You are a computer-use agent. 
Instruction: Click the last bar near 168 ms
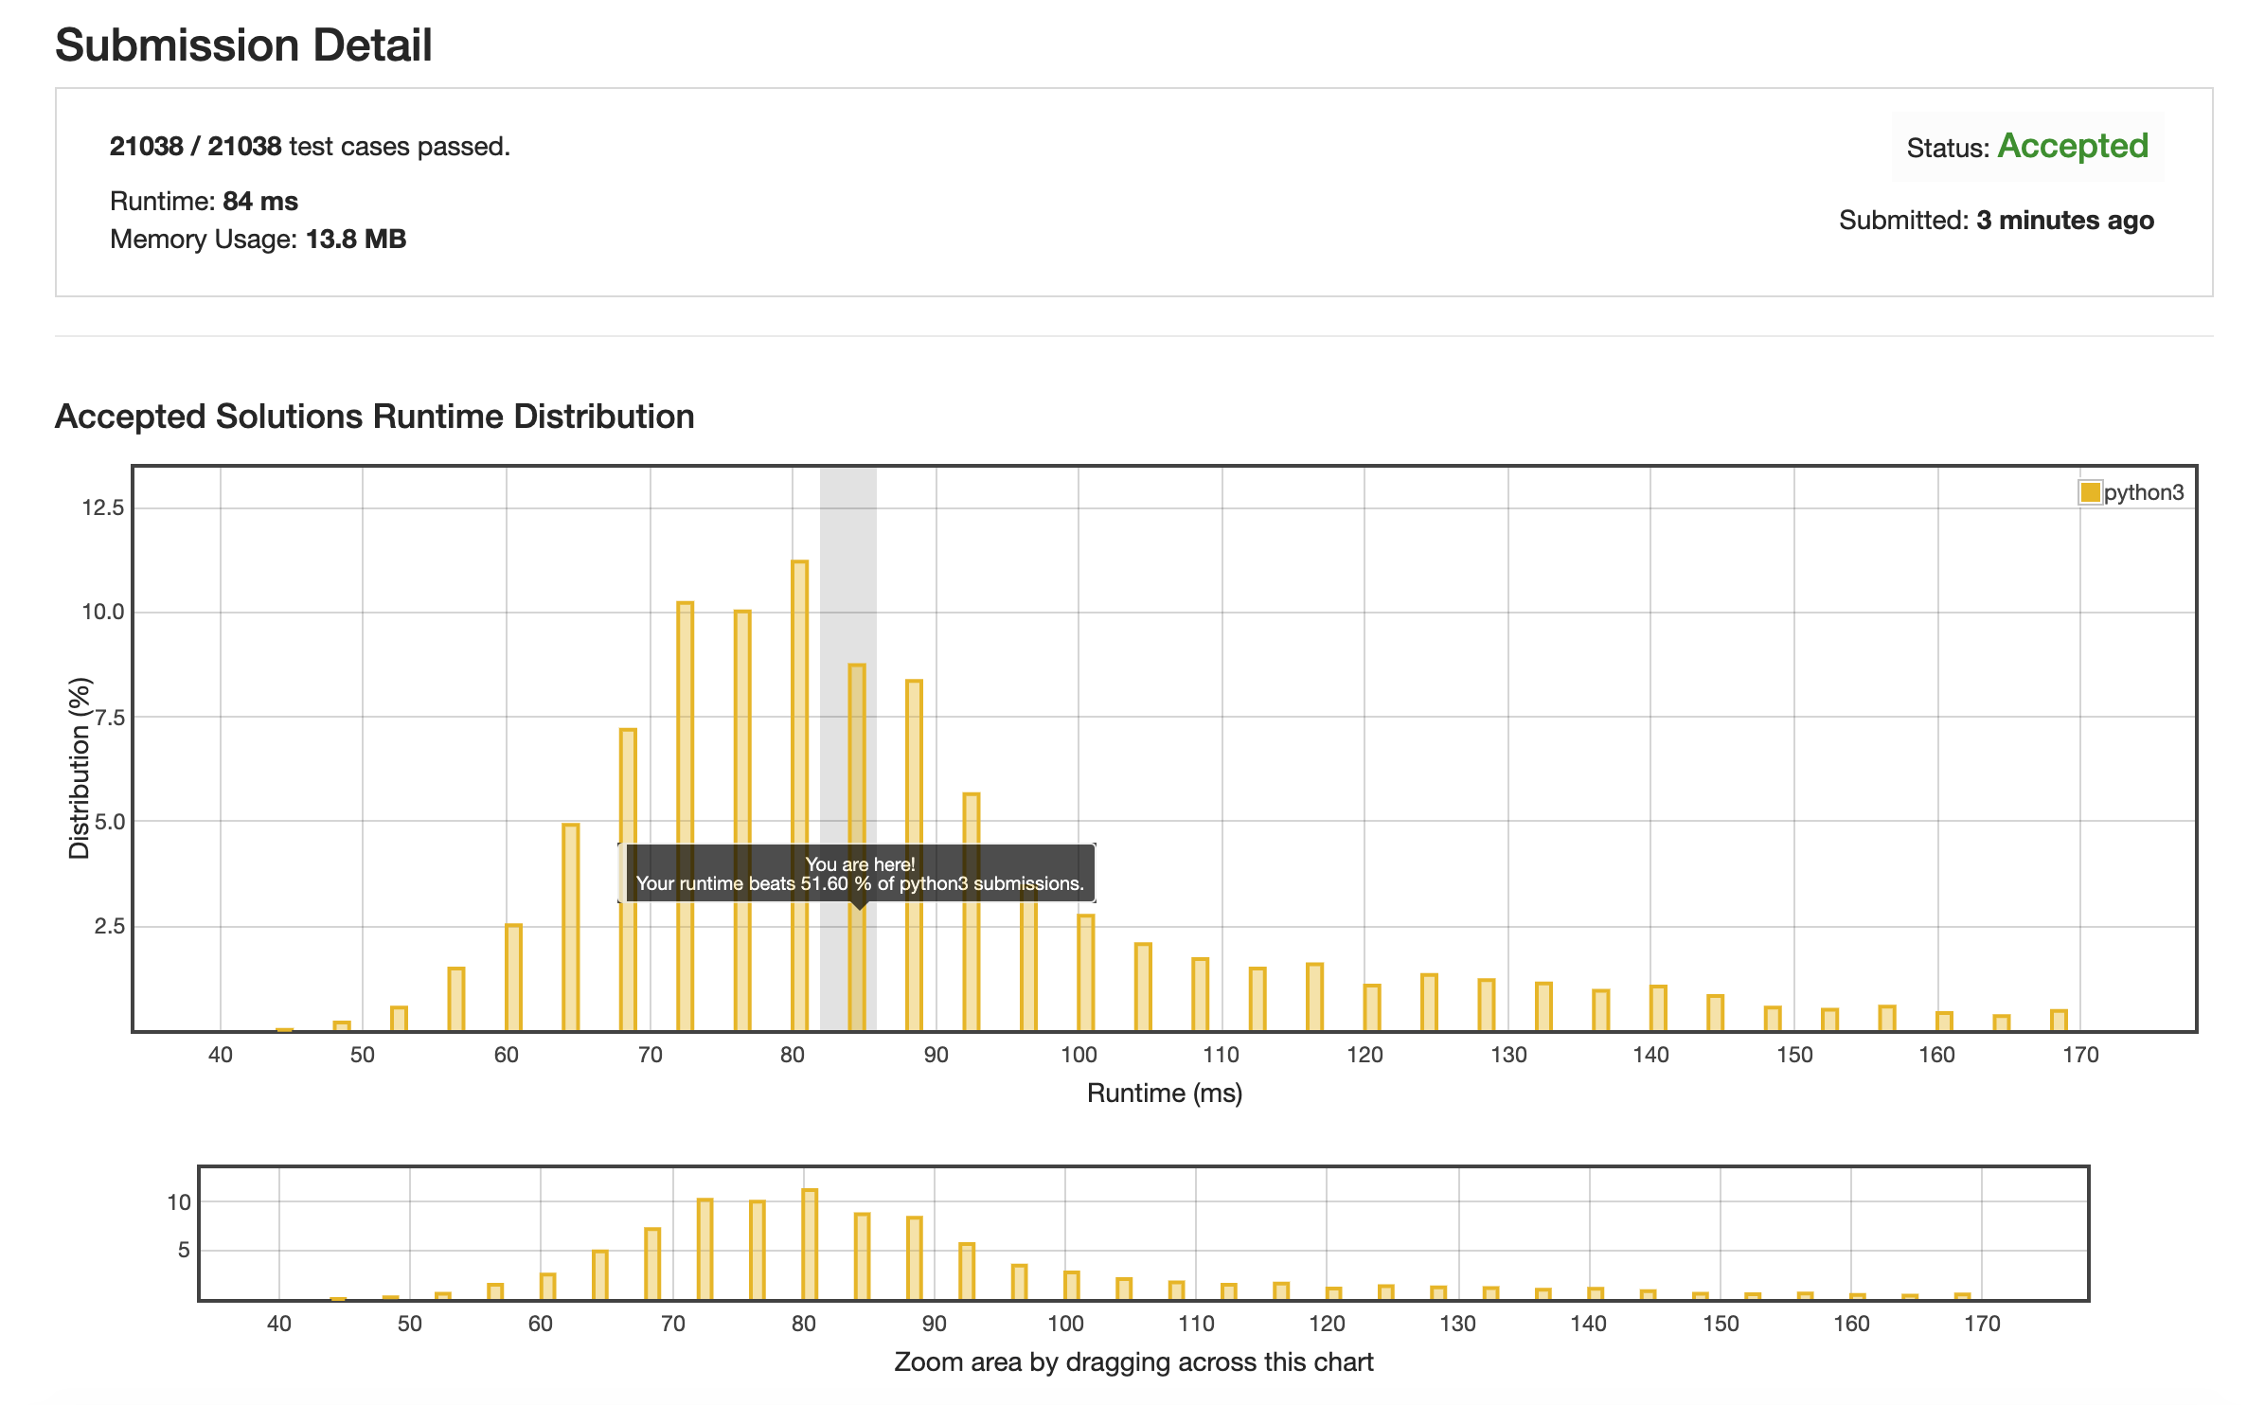pos(2059,1020)
